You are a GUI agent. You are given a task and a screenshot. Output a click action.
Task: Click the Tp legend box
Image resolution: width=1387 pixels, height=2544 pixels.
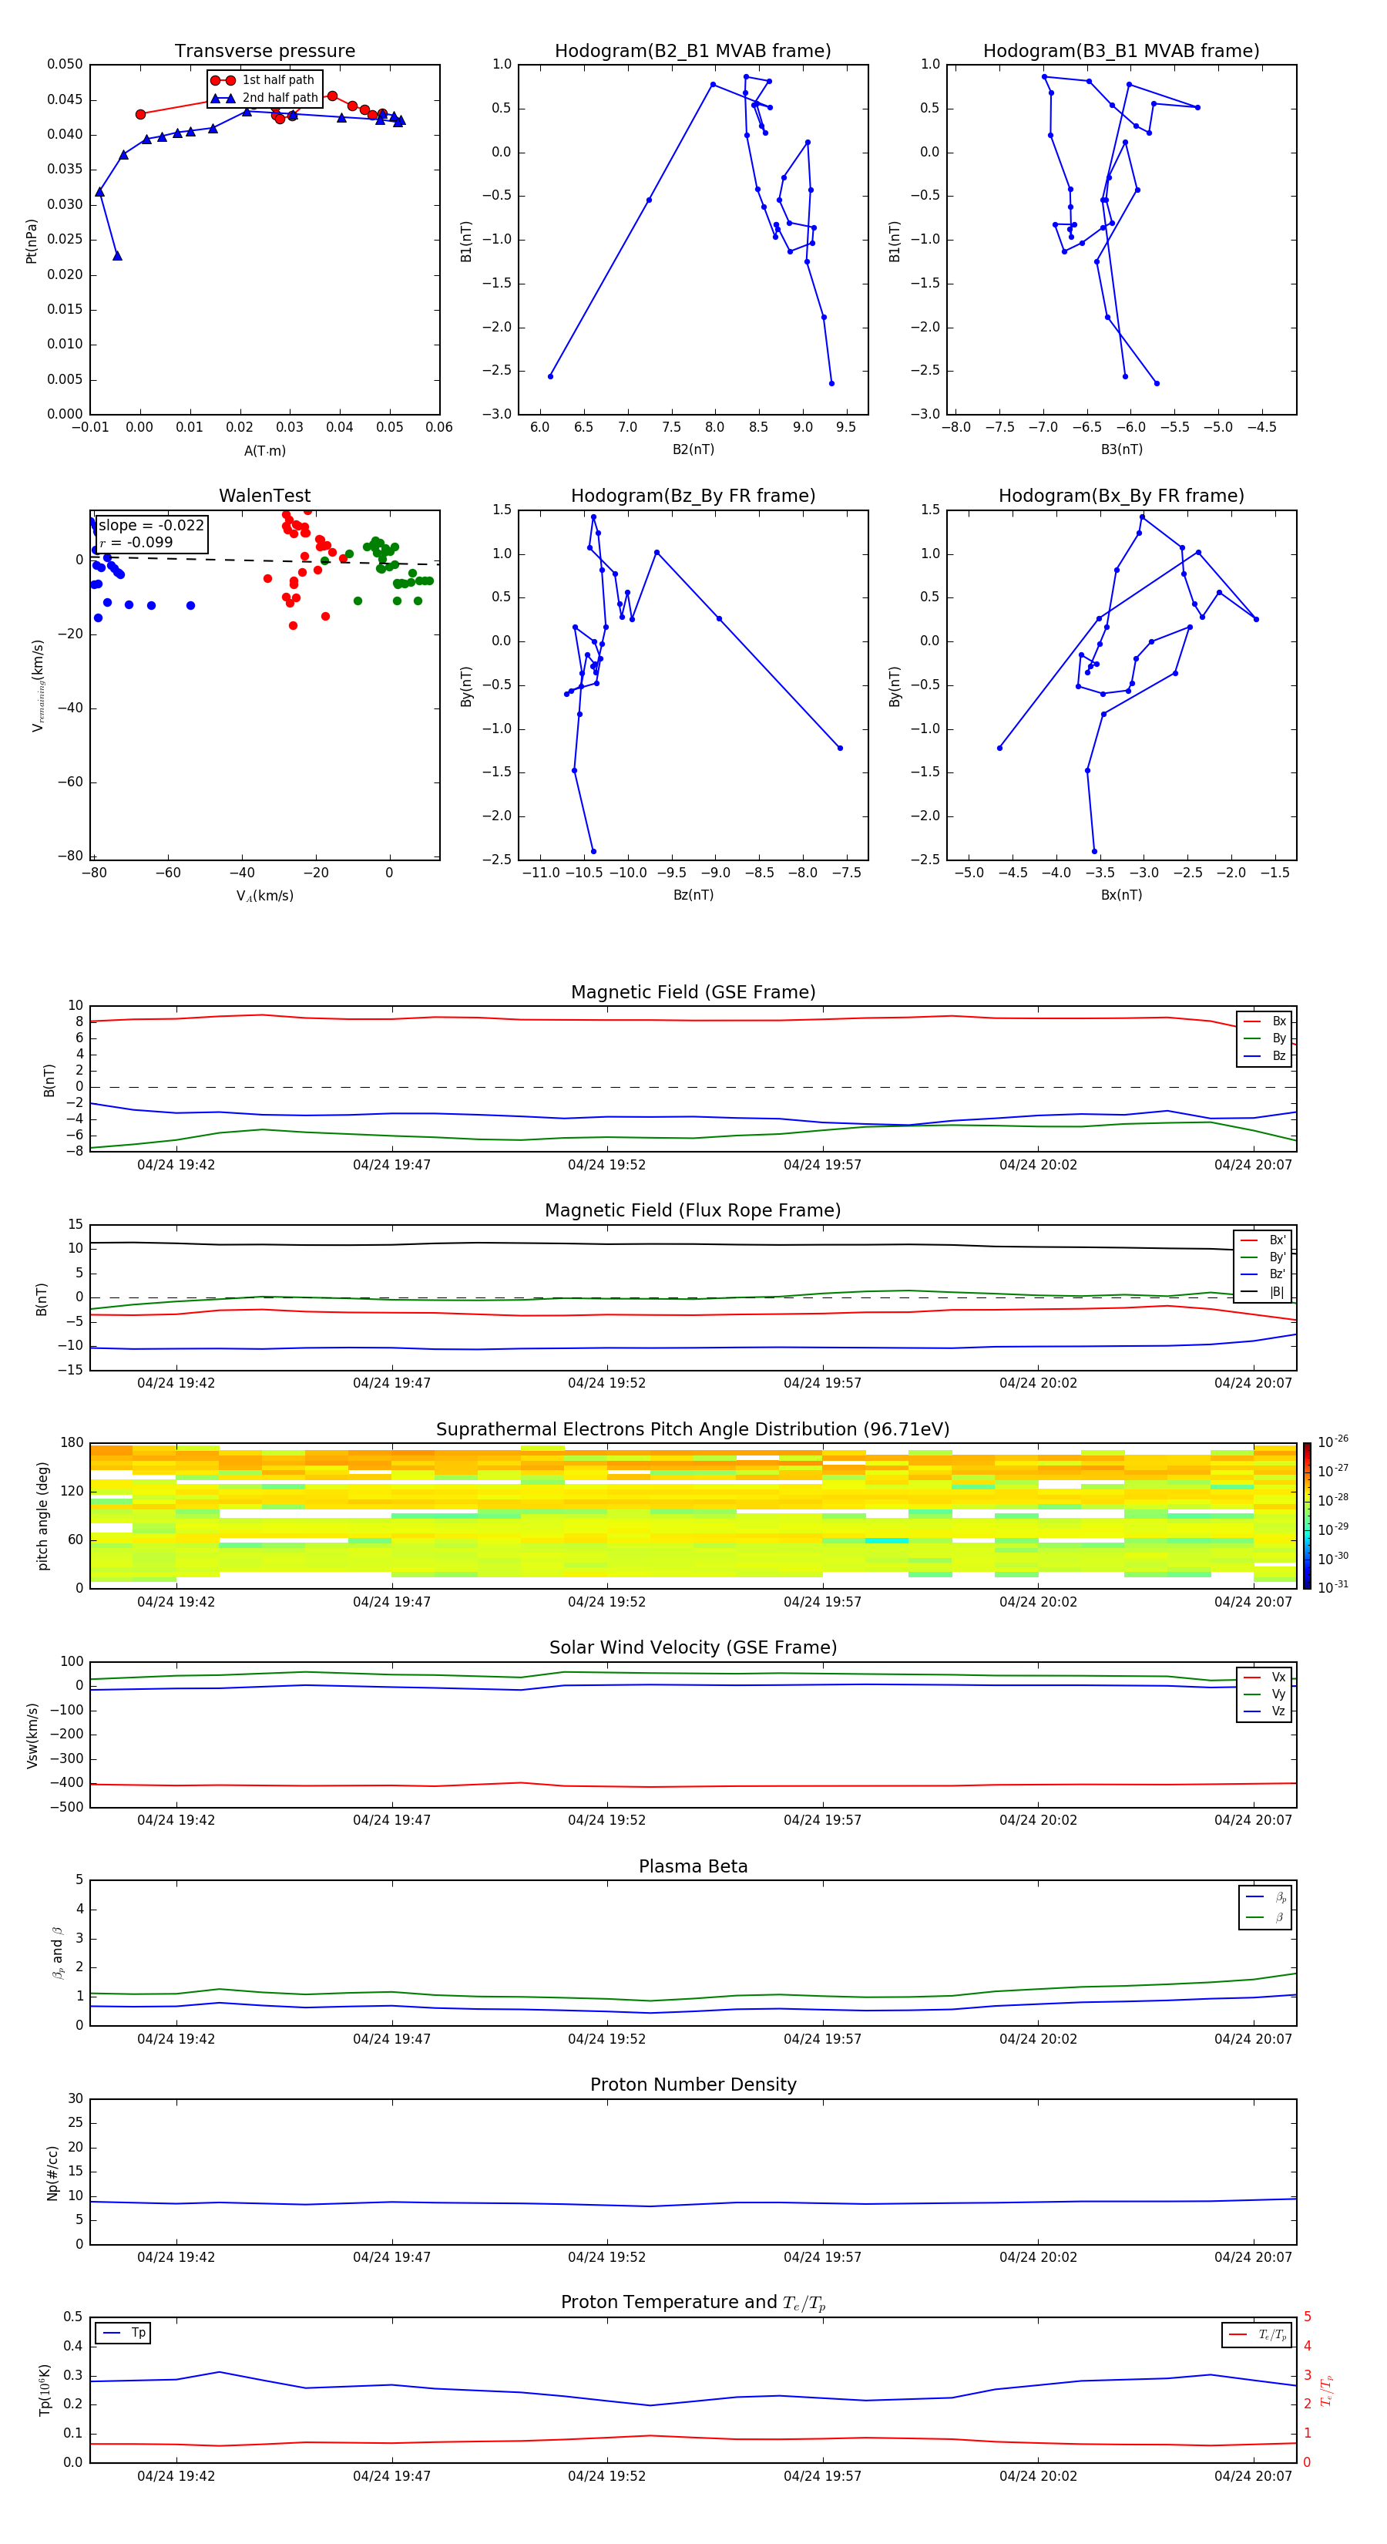[x=123, y=2333]
